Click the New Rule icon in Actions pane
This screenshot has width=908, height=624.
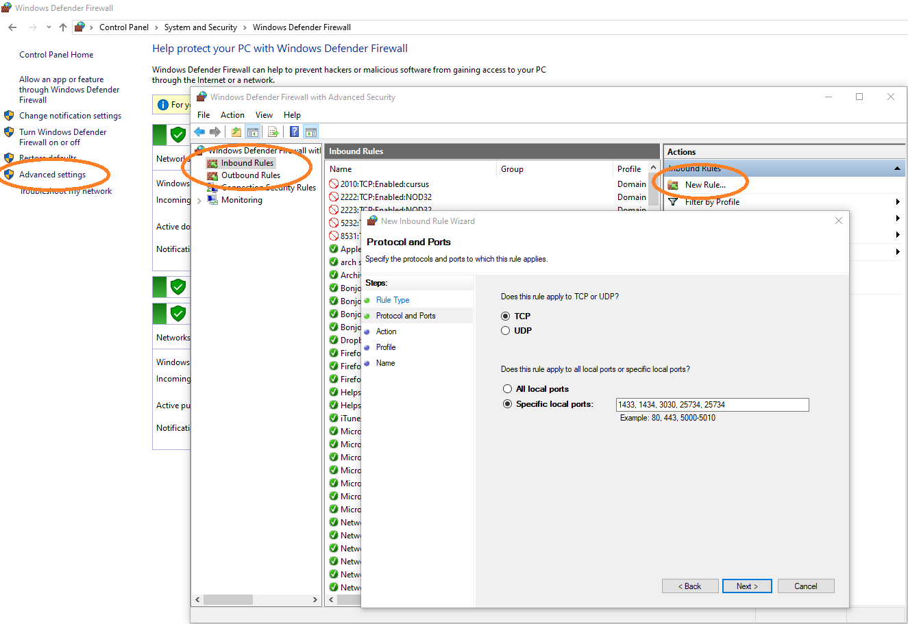pyautogui.click(x=673, y=185)
